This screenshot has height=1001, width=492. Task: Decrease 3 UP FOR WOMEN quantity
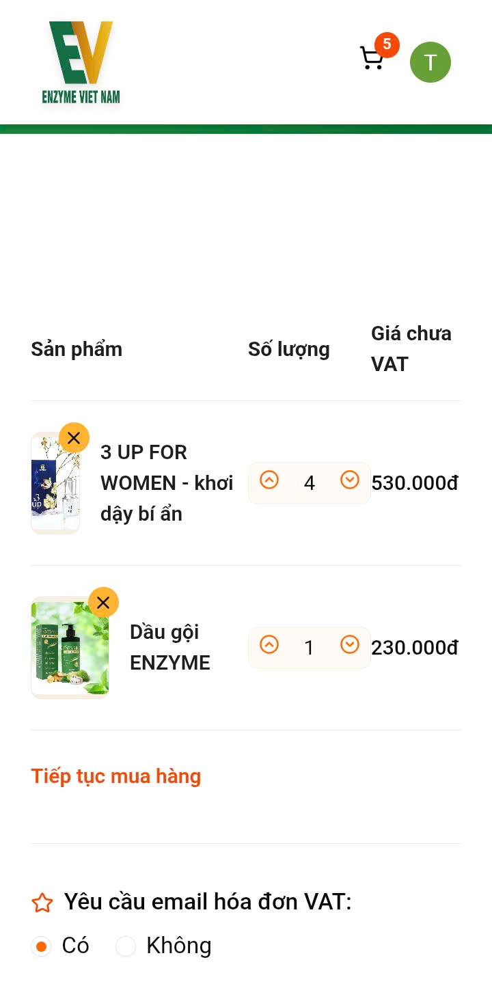(350, 480)
